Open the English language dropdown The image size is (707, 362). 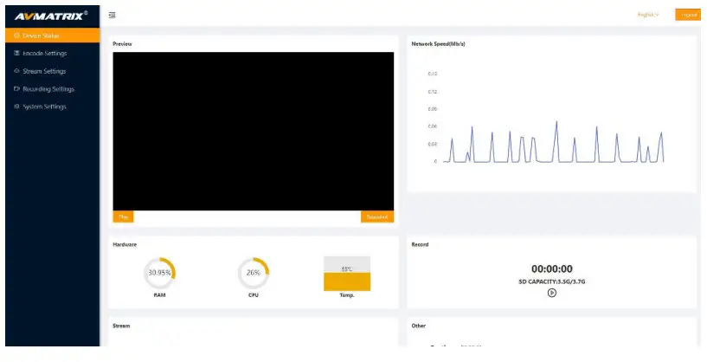[x=648, y=15]
